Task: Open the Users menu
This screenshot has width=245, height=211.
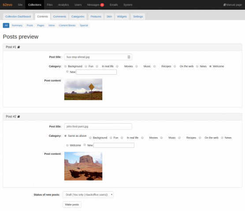Action: point(78,5)
